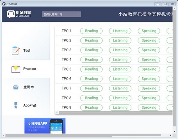Begin TPO 5 Listening

coord(120,69)
